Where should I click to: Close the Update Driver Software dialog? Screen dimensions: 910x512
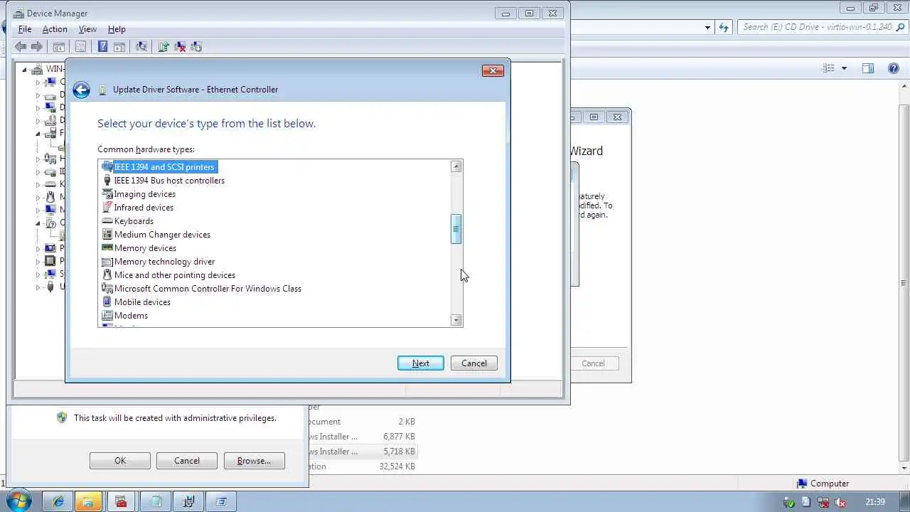pyautogui.click(x=493, y=70)
